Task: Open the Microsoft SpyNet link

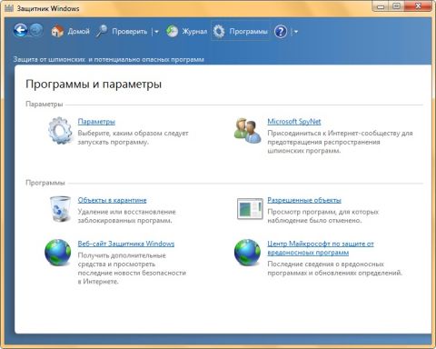Action: coord(294,122)
